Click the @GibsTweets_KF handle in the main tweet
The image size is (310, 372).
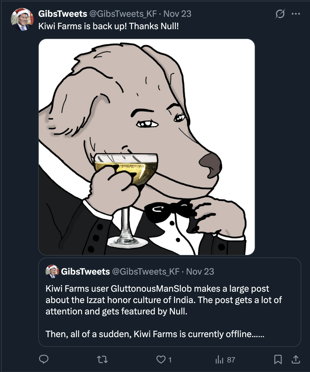point(123,14)
